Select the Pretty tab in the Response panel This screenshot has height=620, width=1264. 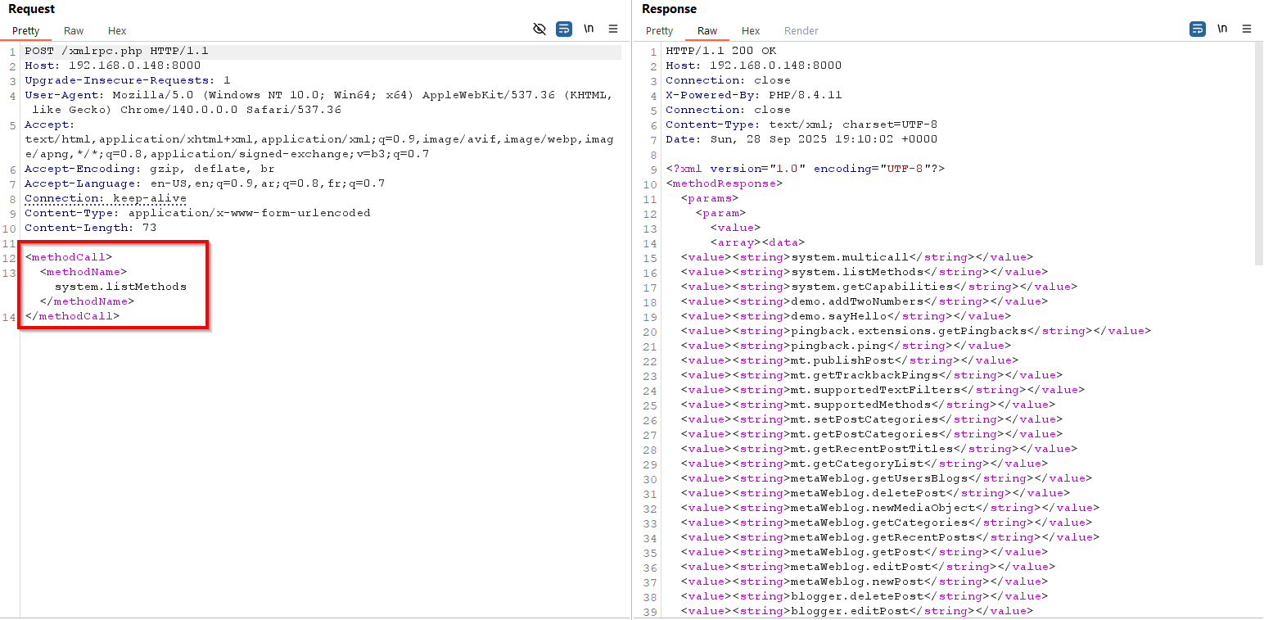659,31
